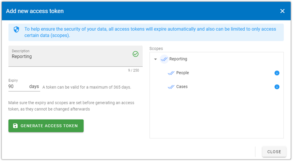Toggle the Reporting scope double-check
The width and height of the screenshot is (293, 162).
tap(164, 59)
